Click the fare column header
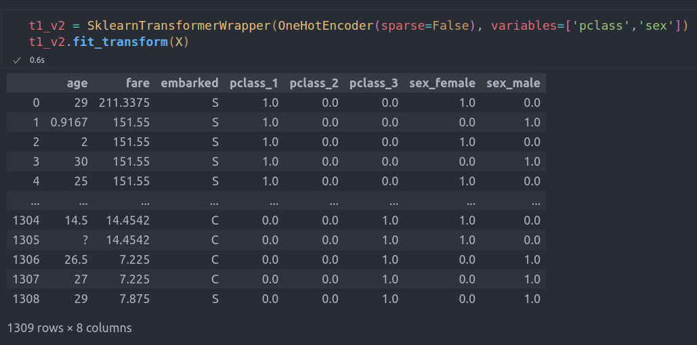The height and width of the screenshot is (345, 697). [x=138, y=83]
